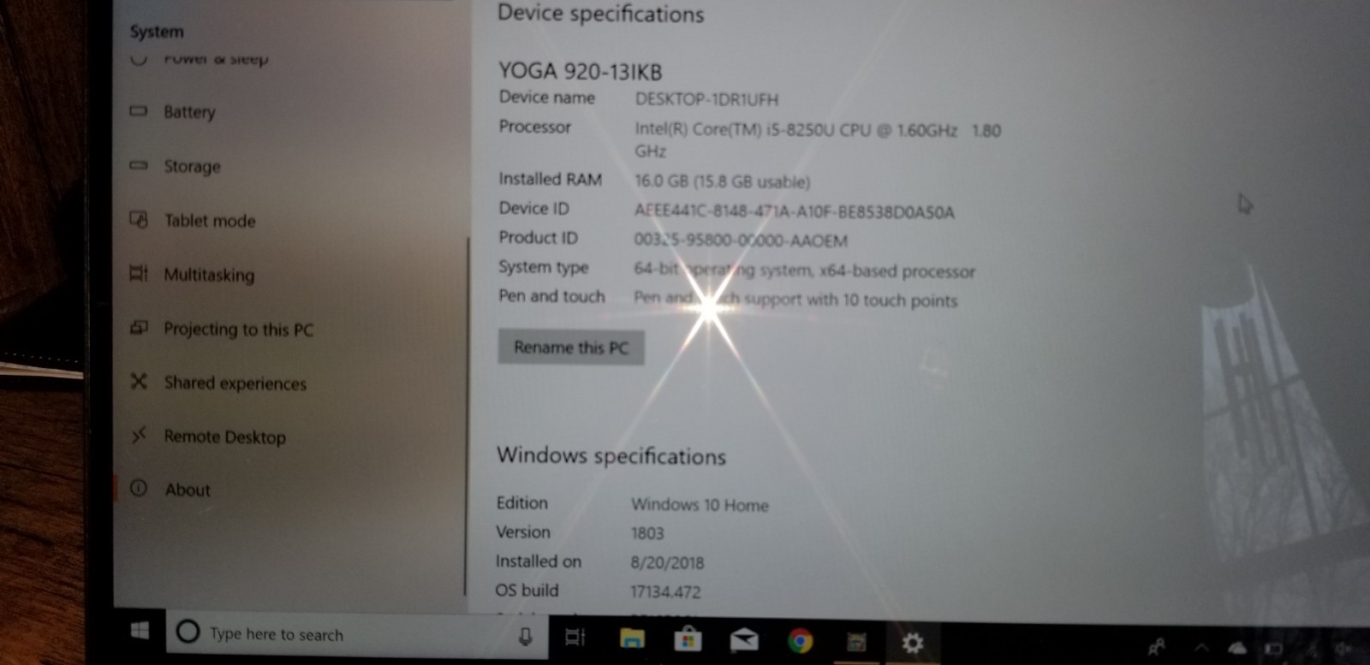Click the Projecting to this PC icon
The image size is (1370, 665).
138,328
